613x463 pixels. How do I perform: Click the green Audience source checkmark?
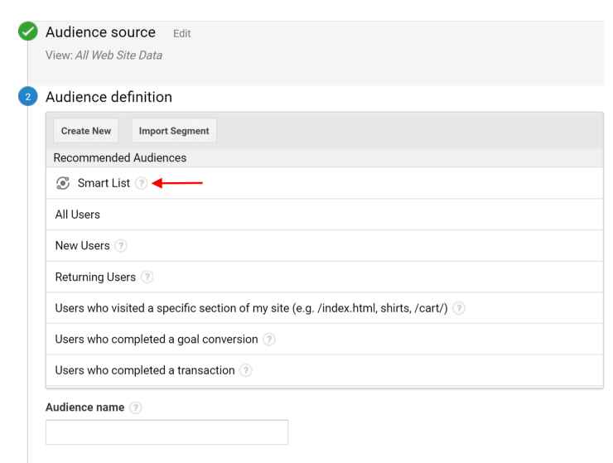[x=28, y=31]
